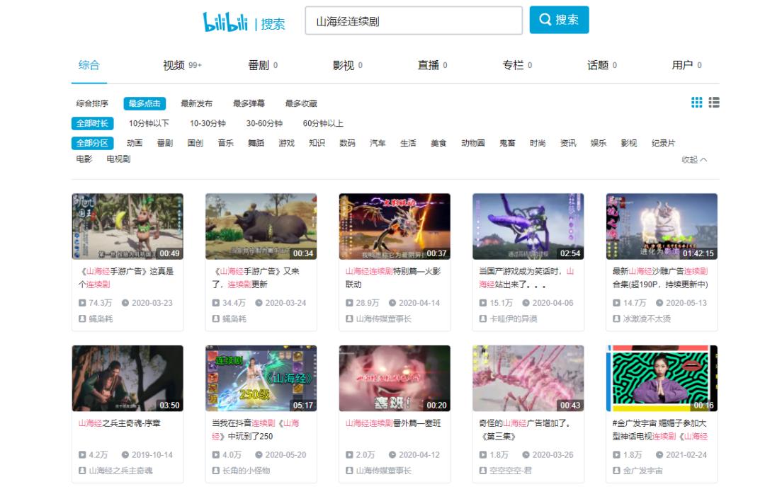Filter by the 动物圈 category

click(x=472, y=143)
